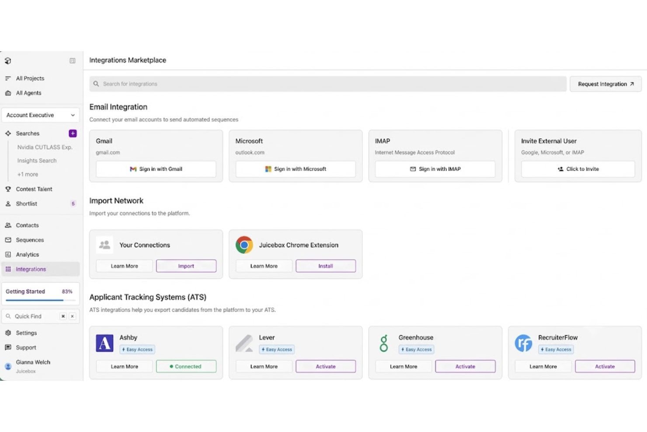647x432 pixels.
Task: Click Gianna Welch profile avatar
Action: (x=8, y=366)
